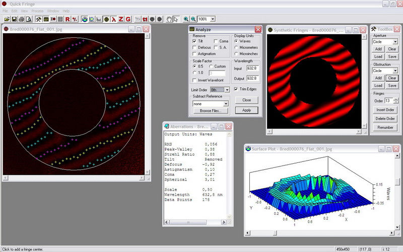Expand the Limit Order 8th dropdown
The height and width of the screenshot is (252, 403).
(227, 90)
